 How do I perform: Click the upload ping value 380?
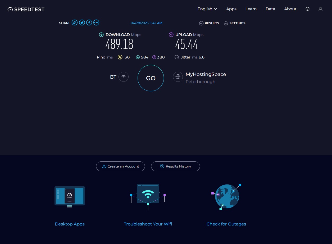(161, 57)
